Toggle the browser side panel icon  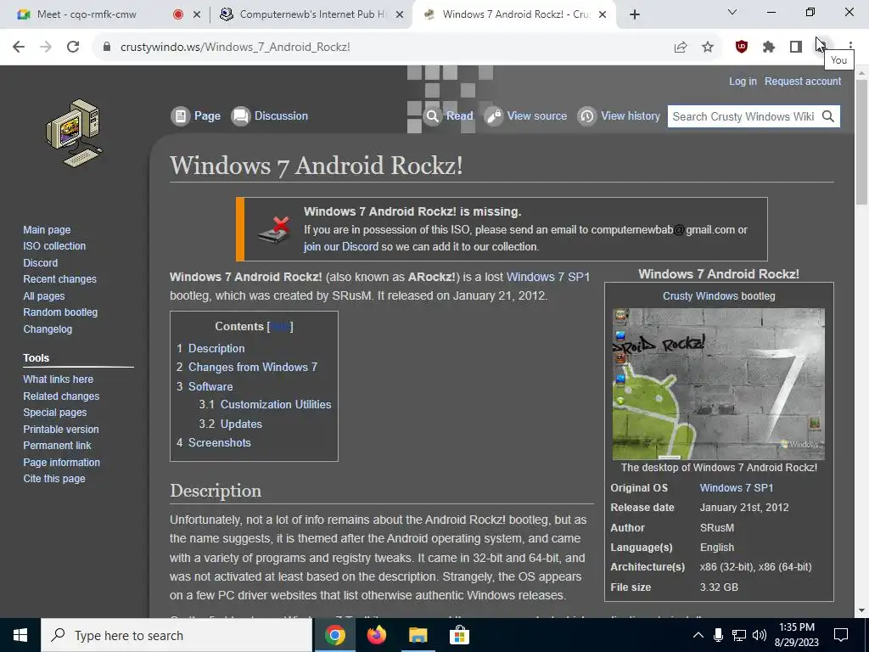pyautogui.click(x=796, y=48)
